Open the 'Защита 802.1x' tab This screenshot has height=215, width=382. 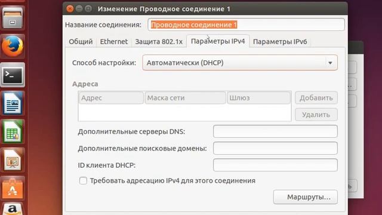tap(159, 41)
